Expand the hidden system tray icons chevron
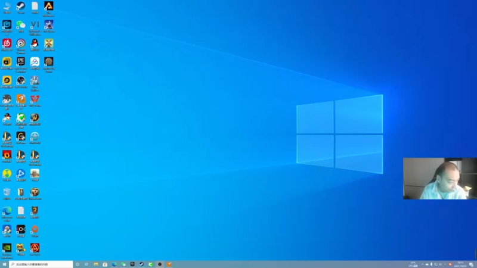 pos(422,264)
